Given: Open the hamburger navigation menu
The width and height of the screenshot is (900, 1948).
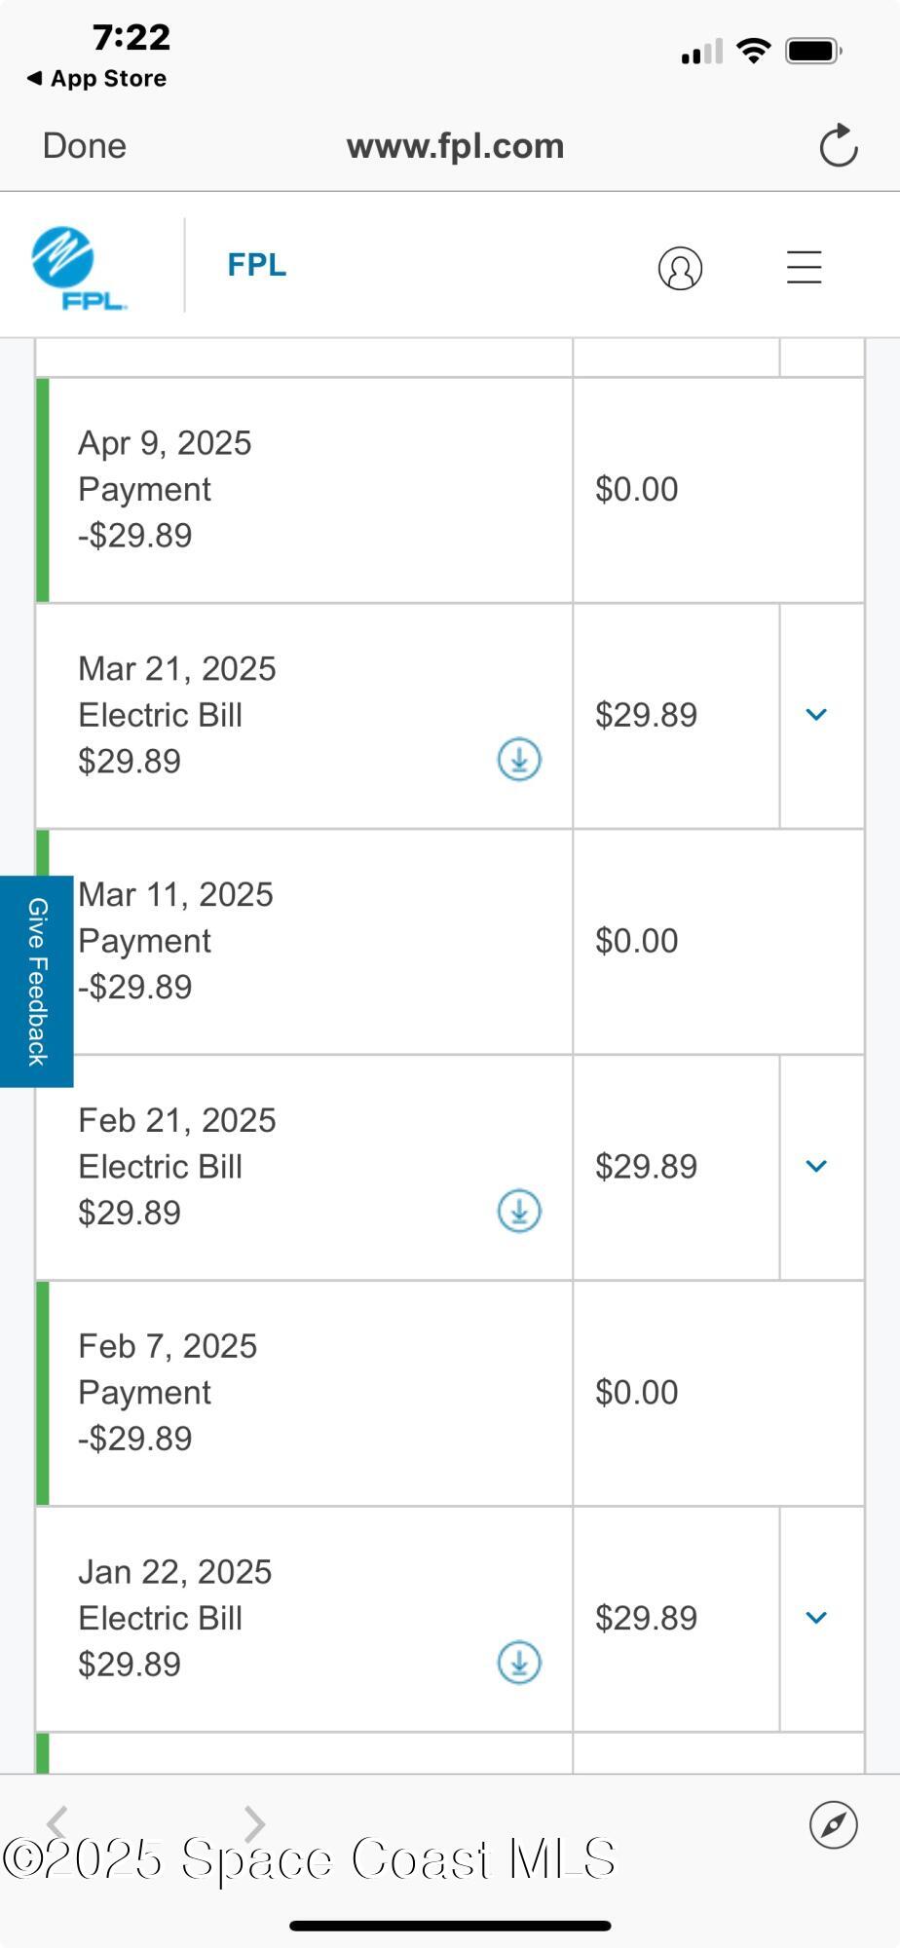Looking at the screenshot, I should point(804,267).
